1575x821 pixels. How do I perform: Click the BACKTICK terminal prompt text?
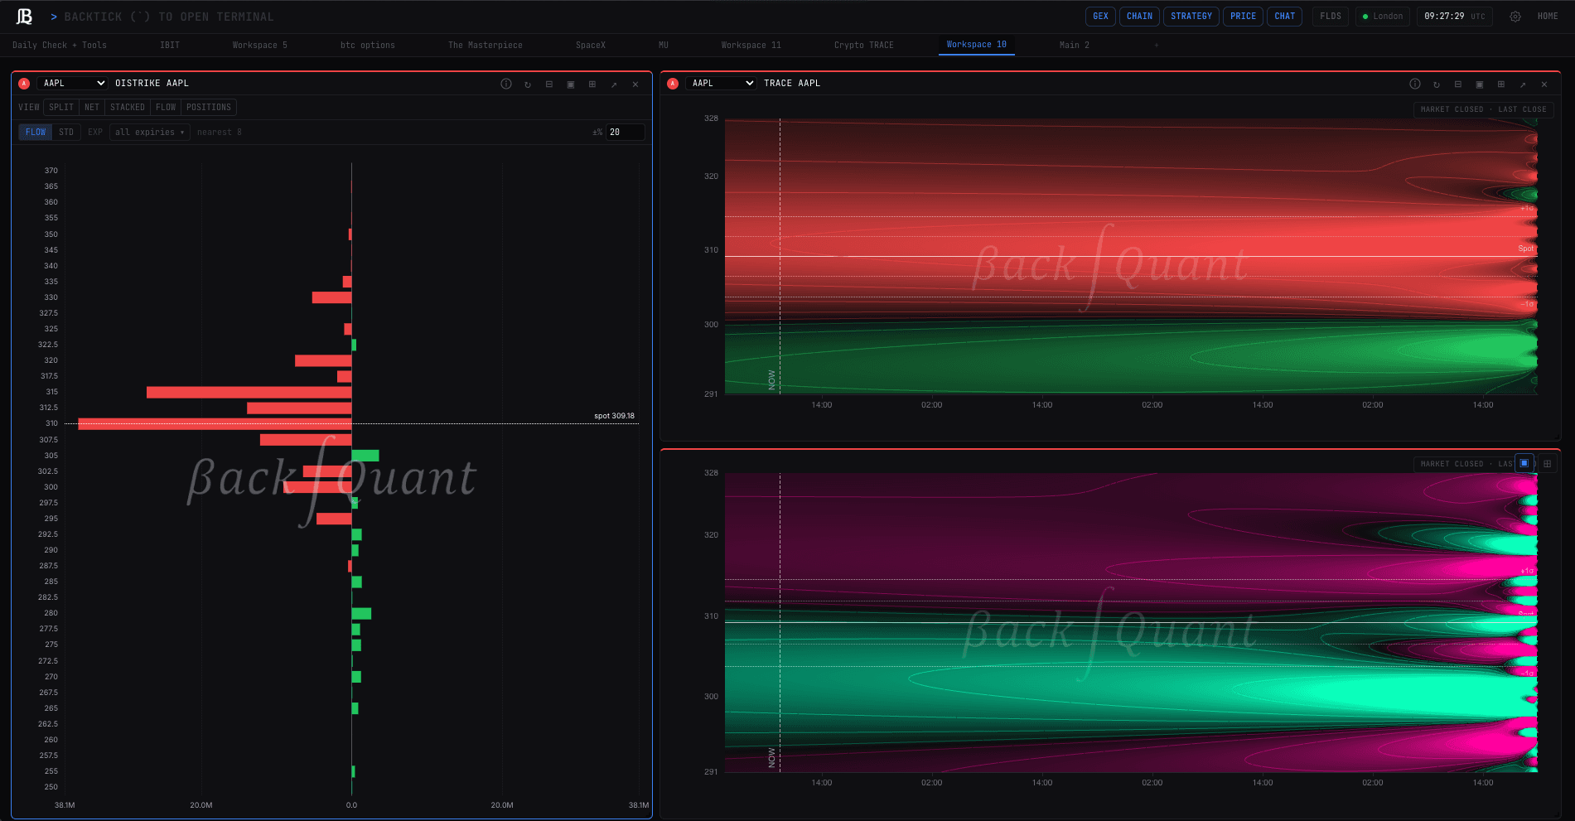(x=169, y=17)
